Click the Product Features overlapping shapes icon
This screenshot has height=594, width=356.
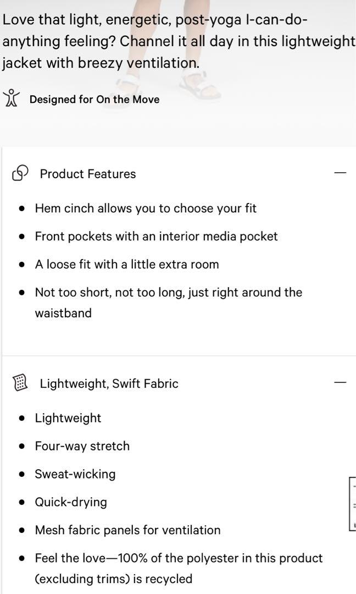pyautogui.click(x=20, y=173)
